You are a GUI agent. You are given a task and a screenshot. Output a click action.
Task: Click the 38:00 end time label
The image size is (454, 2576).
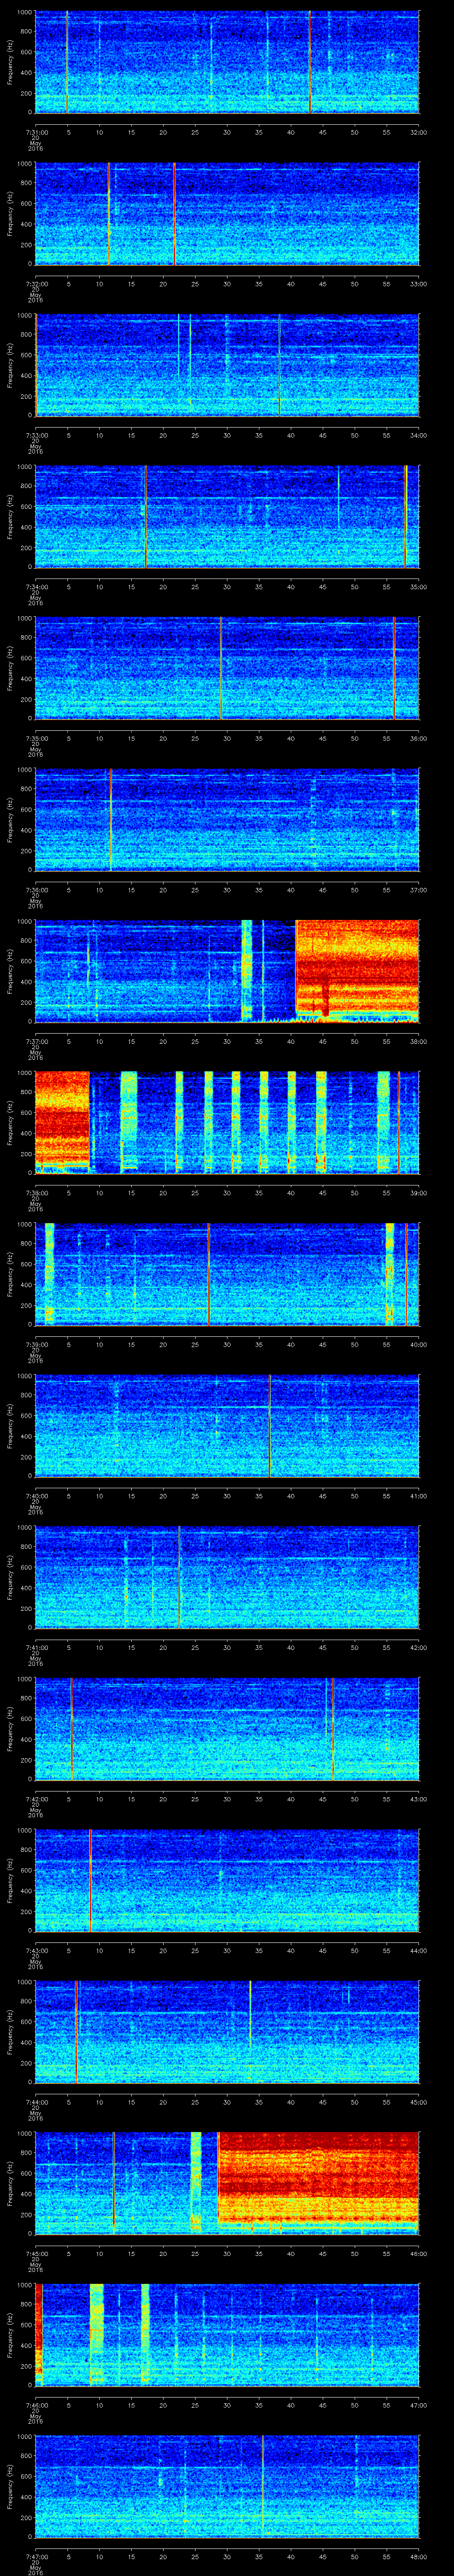coord(418,1041)
